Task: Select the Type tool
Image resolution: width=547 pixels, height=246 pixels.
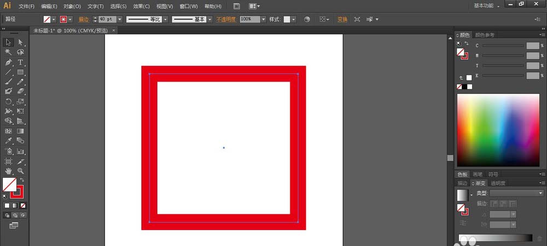Action: pos(20,62)
